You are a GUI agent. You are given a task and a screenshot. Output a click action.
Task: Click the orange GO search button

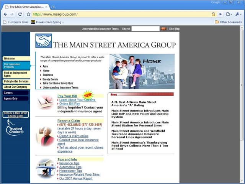163,29
